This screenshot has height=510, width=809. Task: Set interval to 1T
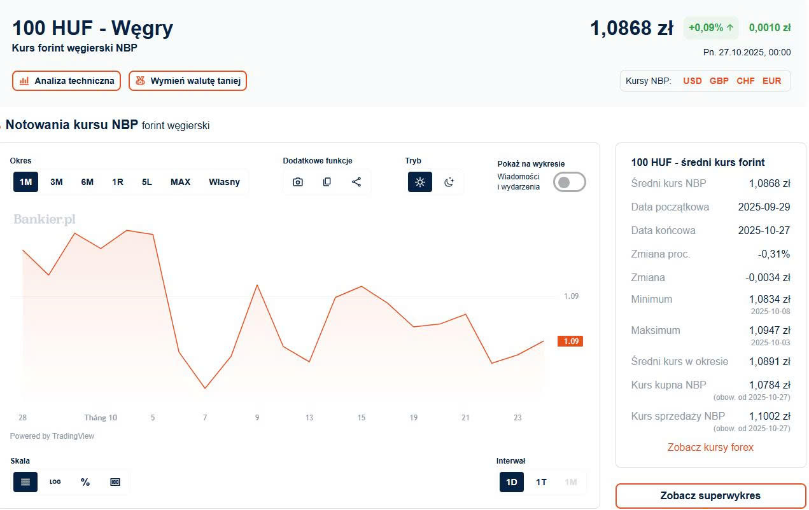point(541,482)
